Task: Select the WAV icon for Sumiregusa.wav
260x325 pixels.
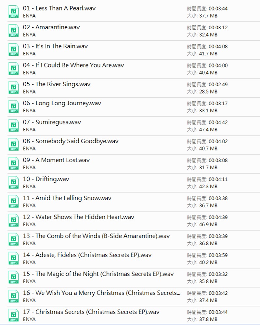Action: pyautogui.click(x=13, y=126)
